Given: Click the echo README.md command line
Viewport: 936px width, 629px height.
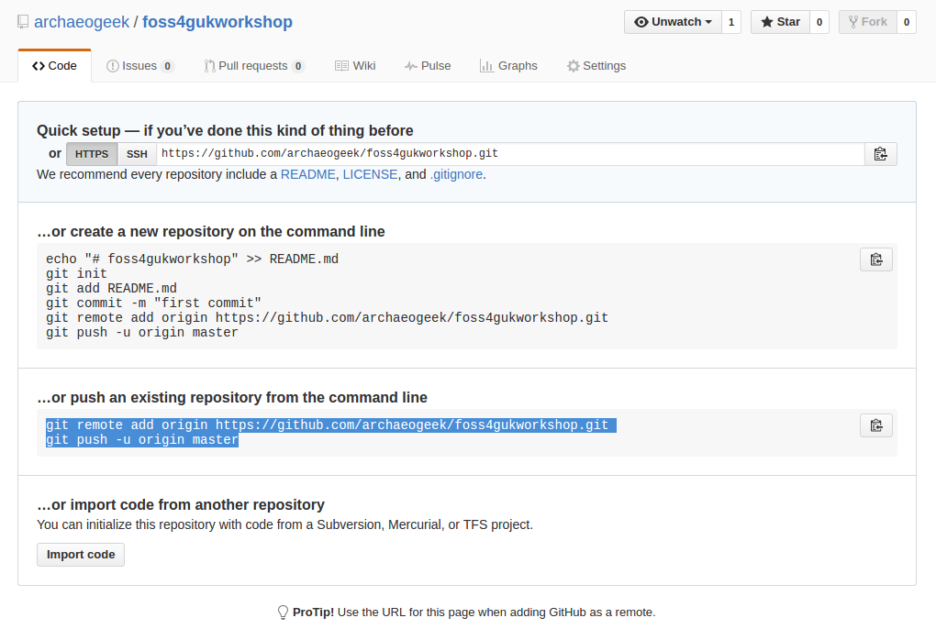Looking at the screenshot, I should tap(192, 259).
